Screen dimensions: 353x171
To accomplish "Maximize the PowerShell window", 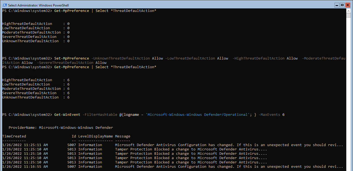I will click(342, 5).
